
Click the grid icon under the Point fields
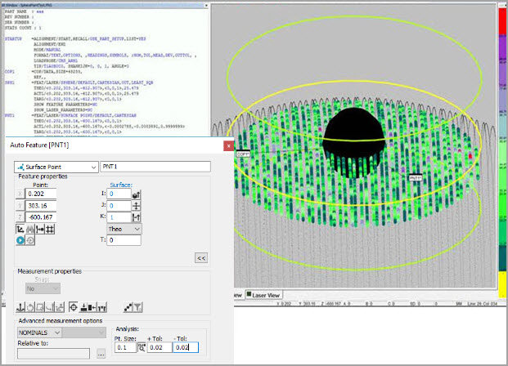pyautogui.click(x=50, y=230)
